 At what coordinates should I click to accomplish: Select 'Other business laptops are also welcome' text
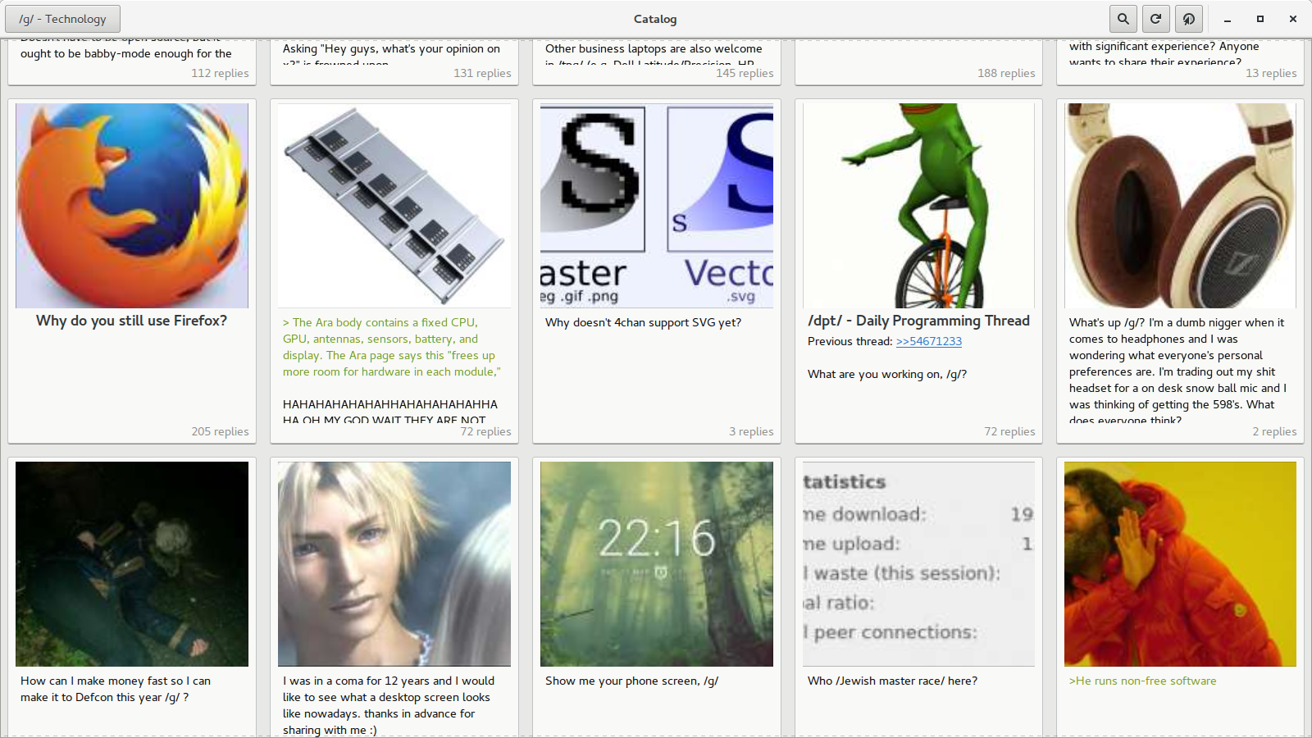pyautogui.click(x=654, y=48)
